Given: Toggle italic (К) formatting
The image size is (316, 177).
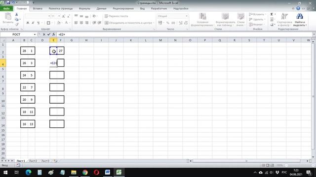Looking at the screenshot, I should click(33, 23).
